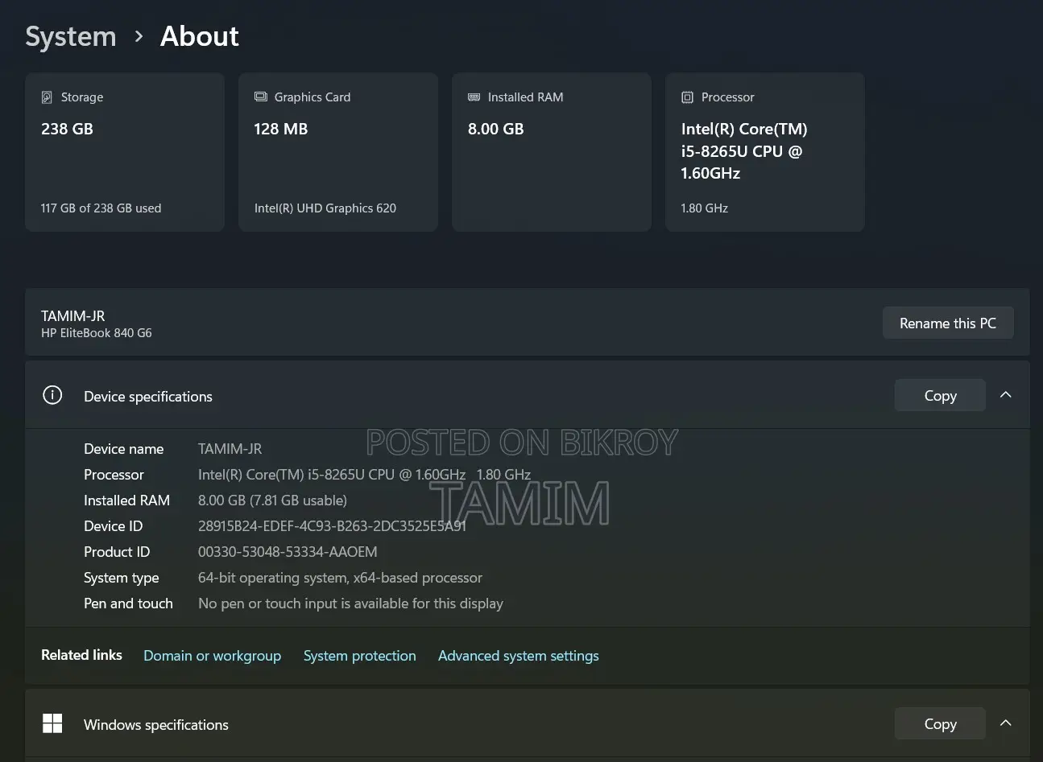
Task: Click the 'Device ID' label
Action: (x=114, y=526)
